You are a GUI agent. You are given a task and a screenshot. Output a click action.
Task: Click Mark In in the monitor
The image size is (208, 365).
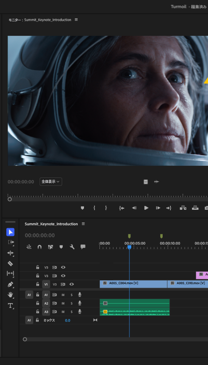click(94, 208)
